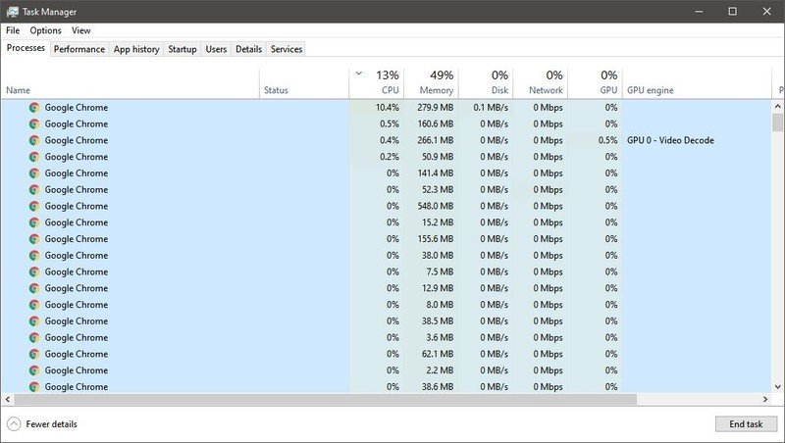Click the Chrome icon in the 160.6 MB row
The height and width of the screenshot is (443, 785).
34,124
